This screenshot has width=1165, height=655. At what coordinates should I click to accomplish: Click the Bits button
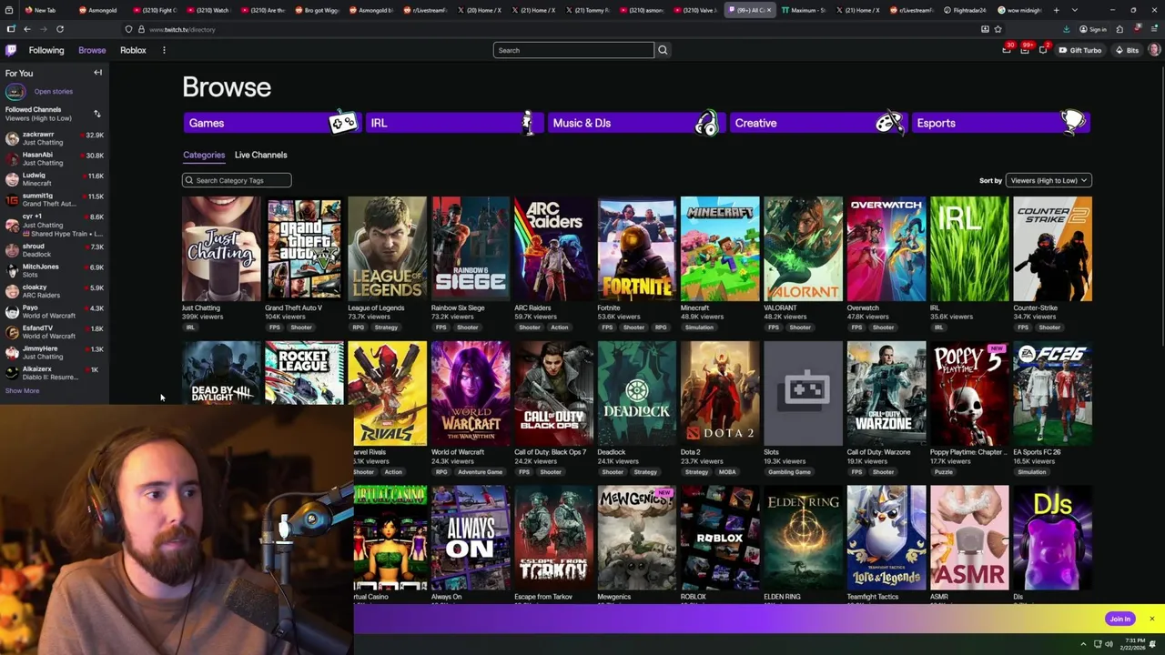(x=1127, y=50)
